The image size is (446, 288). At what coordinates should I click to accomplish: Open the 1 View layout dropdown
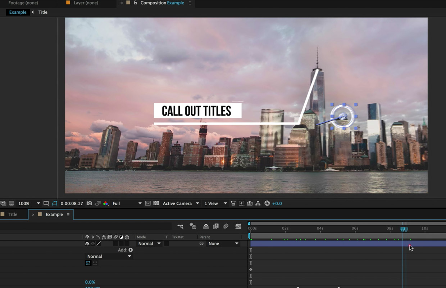click(215, 203)
